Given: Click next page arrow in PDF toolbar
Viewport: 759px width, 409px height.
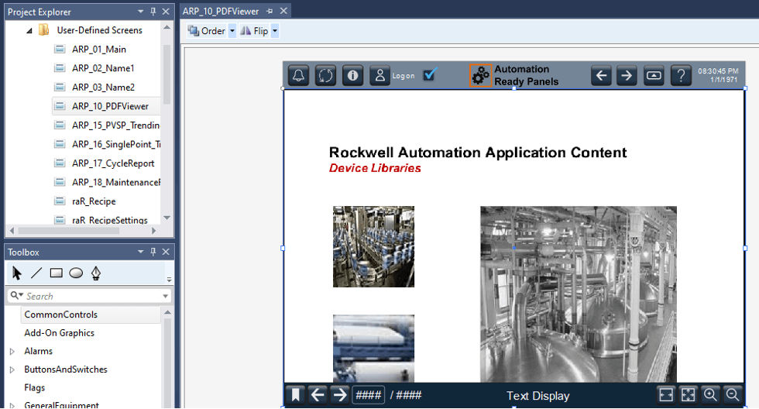Looking at the screenshot, I should point(340,395).
